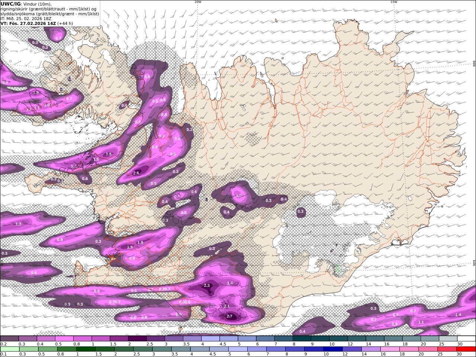Select the 'Vindur (10m),' heading text

click(x=37, y=4)
